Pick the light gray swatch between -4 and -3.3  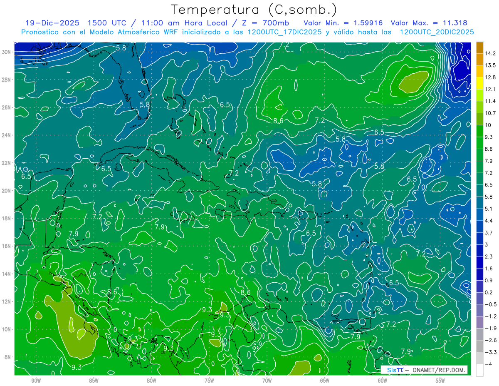[479, 358]
